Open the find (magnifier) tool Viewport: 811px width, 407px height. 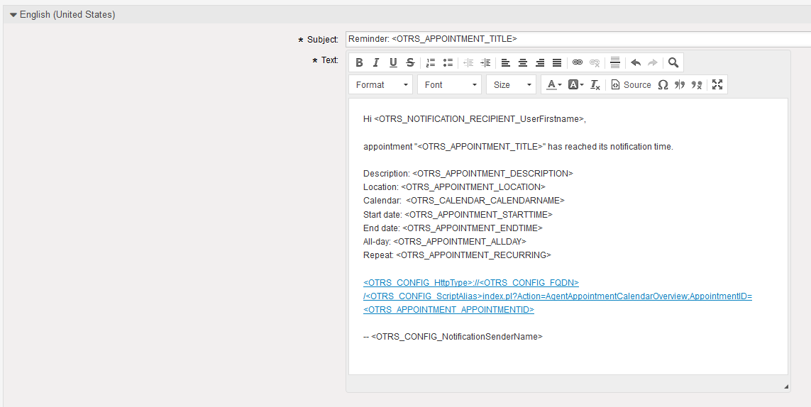tap(673, 62)
